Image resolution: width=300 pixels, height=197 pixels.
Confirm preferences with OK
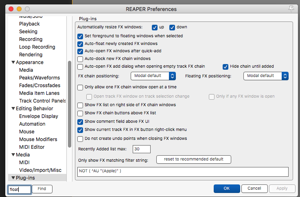(x=226, y=188)
